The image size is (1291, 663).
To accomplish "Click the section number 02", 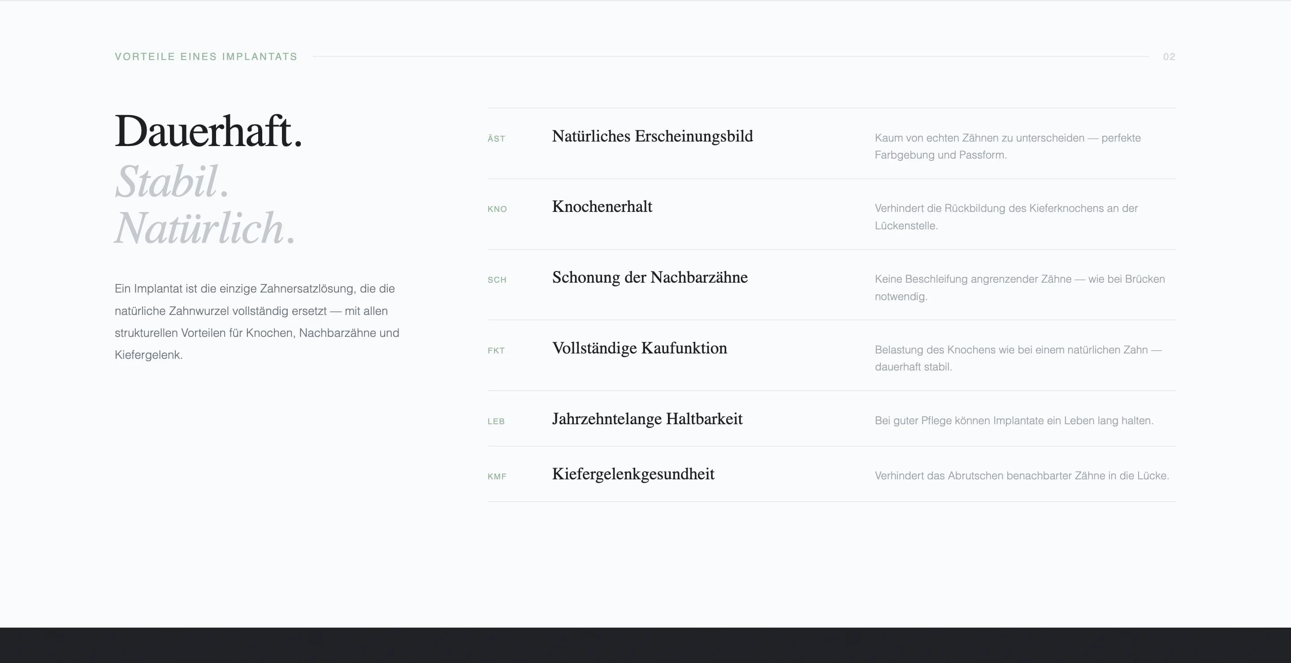I will [1169, 56].
